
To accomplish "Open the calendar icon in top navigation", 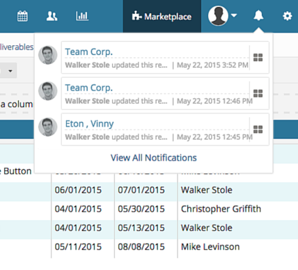I will [x=22, y=16].
